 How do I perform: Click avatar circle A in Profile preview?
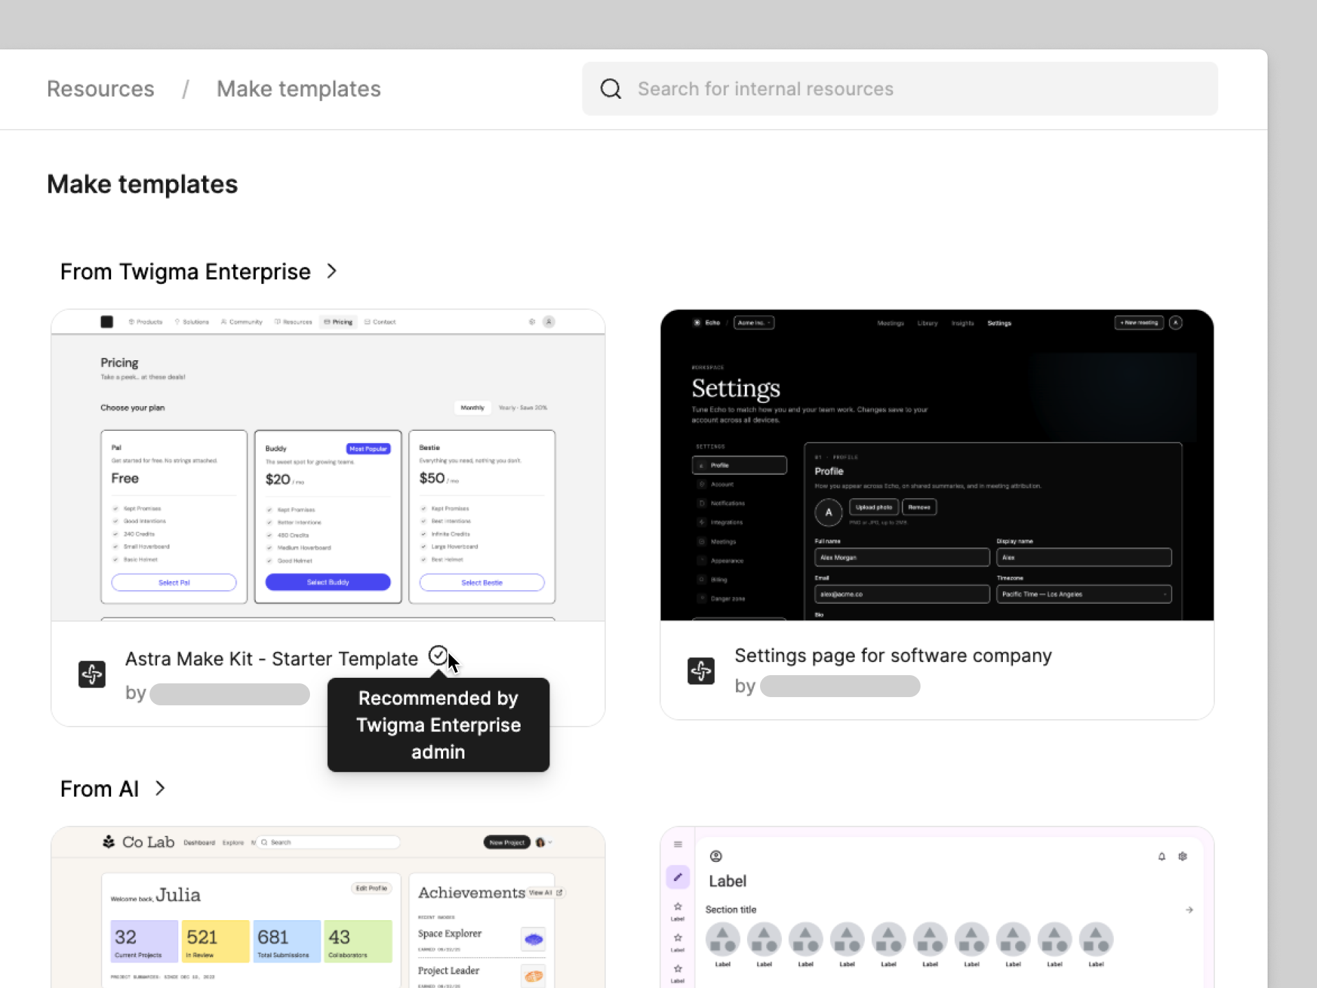click(829, 513)
